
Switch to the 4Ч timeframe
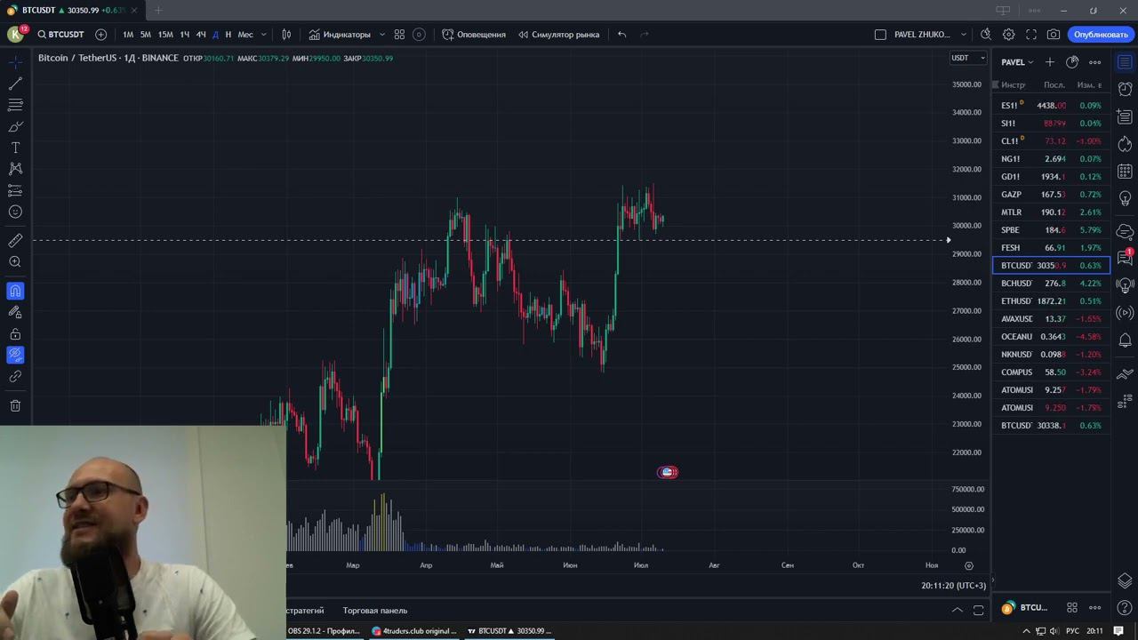(201, 35)
